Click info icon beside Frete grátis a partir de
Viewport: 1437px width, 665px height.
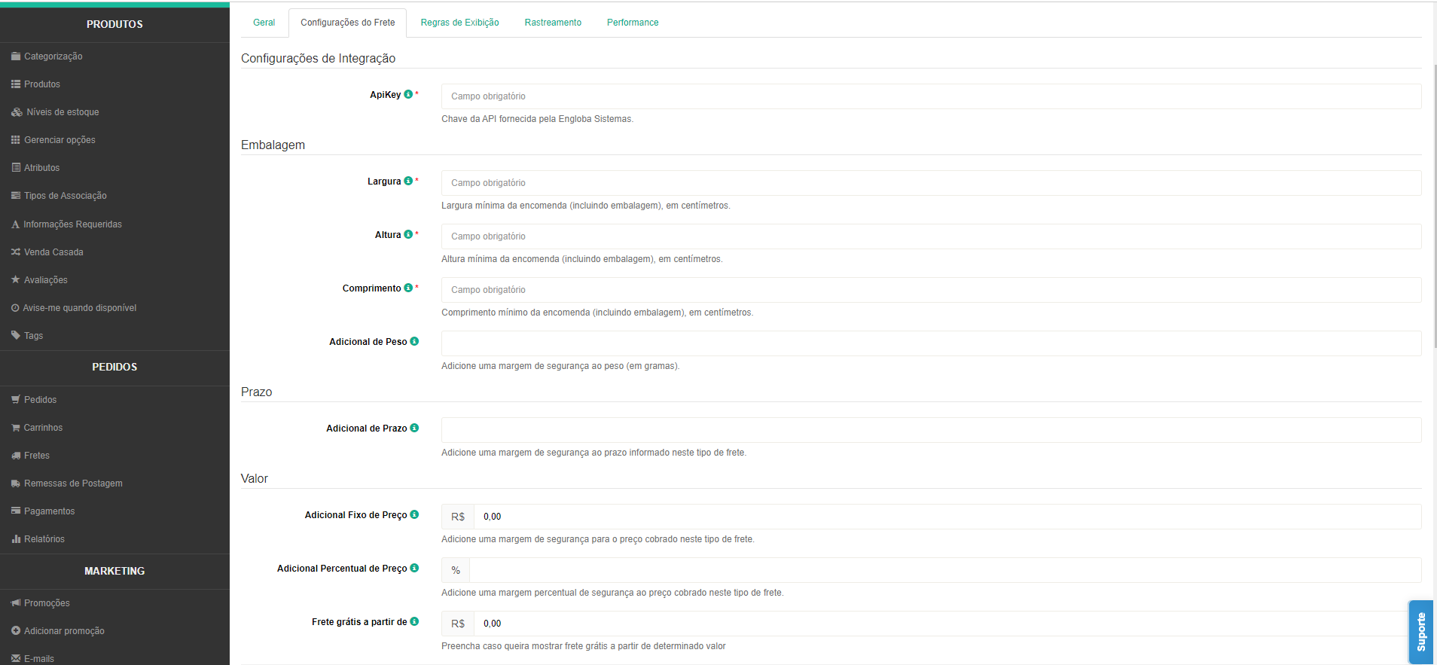coord(414,621)
